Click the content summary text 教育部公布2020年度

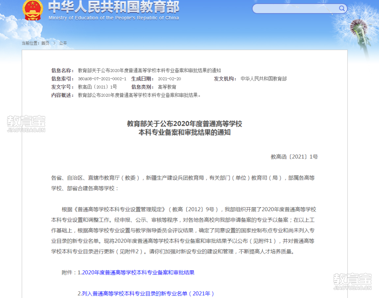(139, 95)
